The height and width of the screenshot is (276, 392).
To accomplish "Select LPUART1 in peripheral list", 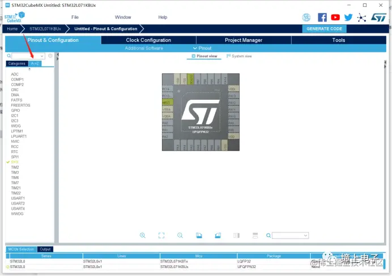I will click(x=19, y=136).
